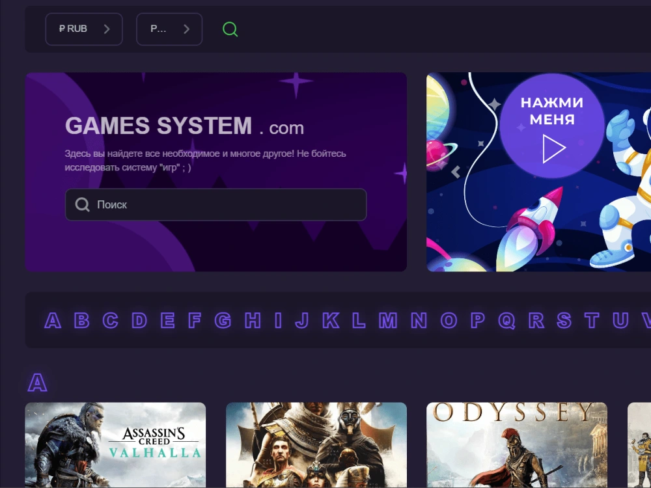Viewport: 651px width, 488px height.
Task: Click the magnifier icon inside the search field
Action: point(82,204)
